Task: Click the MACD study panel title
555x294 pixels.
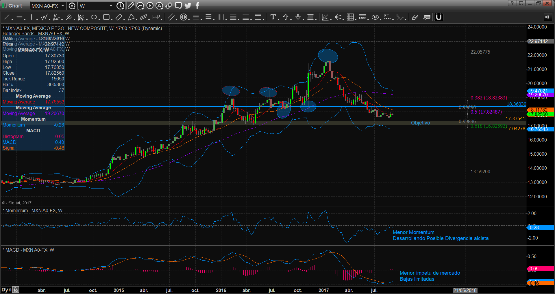Action: pyautogui.click(x=28, y=250)
